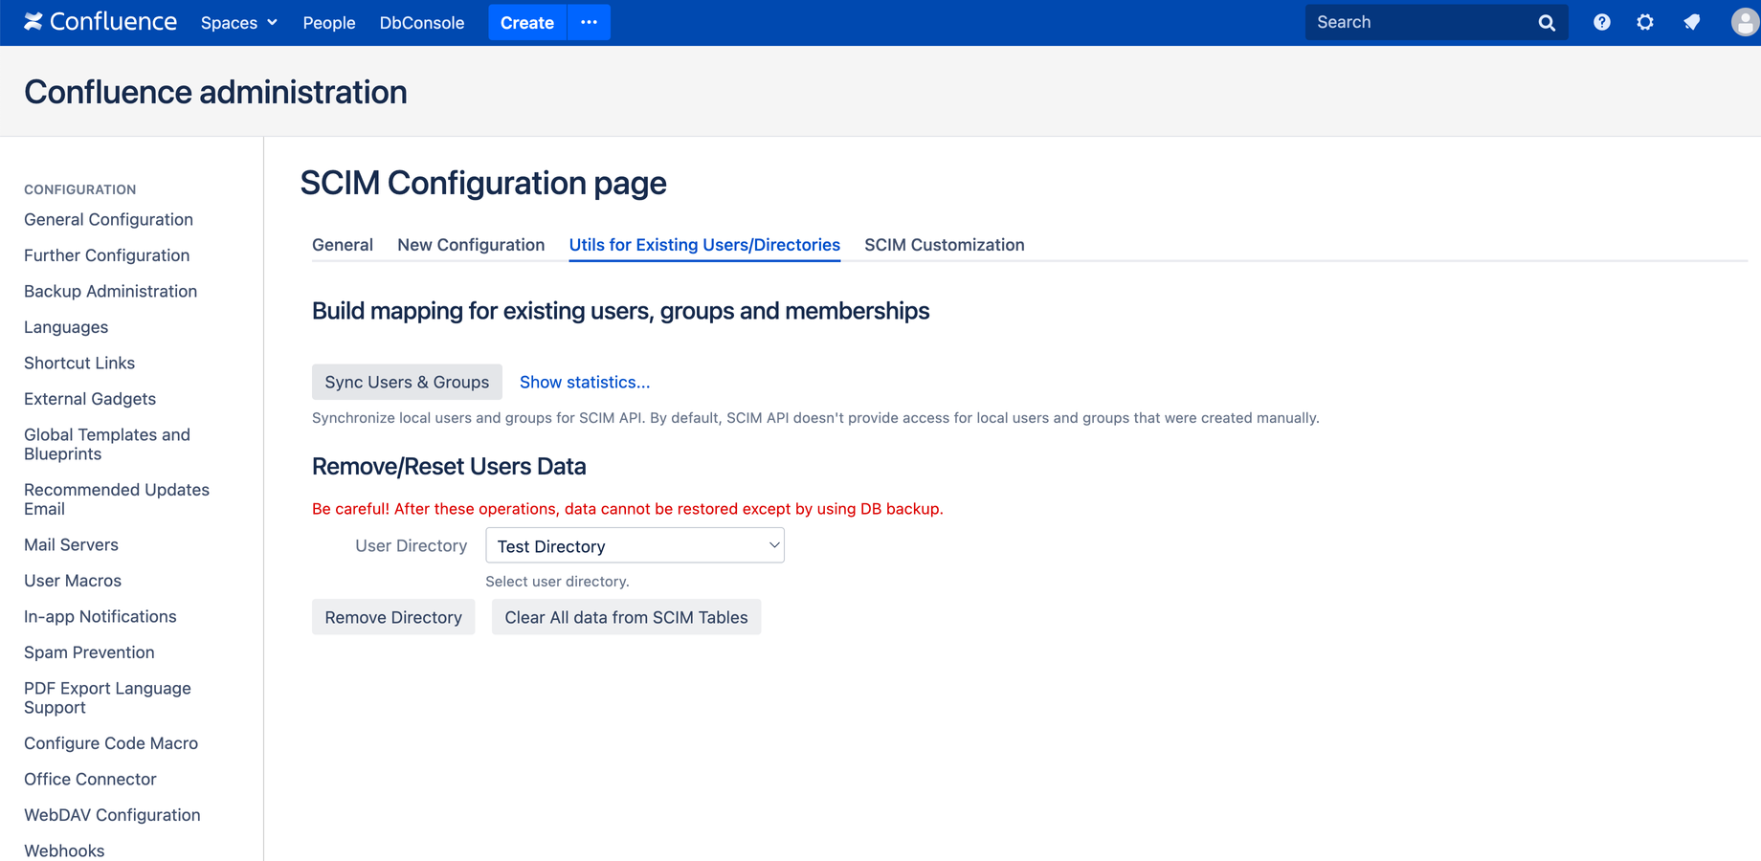Open Office Connector in sidebar

click(90, 779)
